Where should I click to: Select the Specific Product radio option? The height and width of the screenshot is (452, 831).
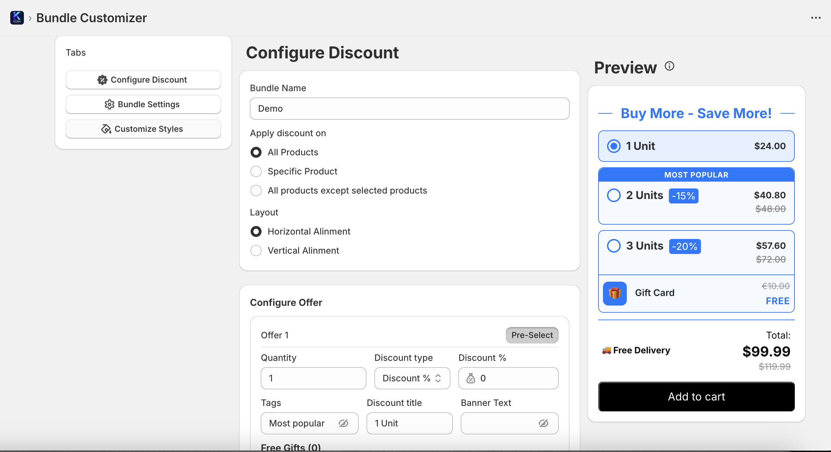click(x=256, y=171)
